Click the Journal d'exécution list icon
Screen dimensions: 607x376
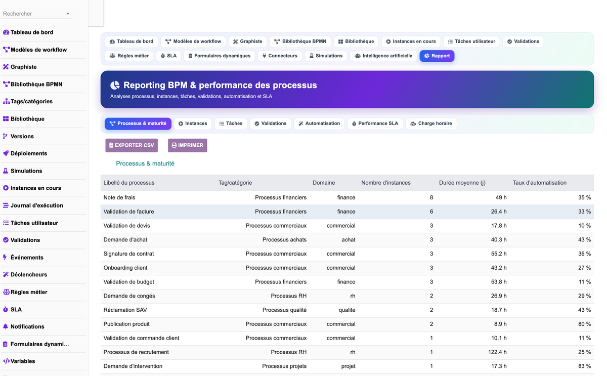tap(6, 205)
